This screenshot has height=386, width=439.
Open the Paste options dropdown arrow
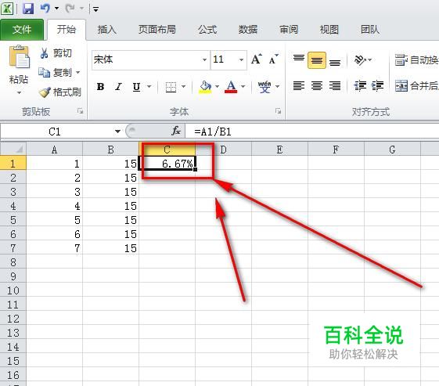tap(19, 92)
